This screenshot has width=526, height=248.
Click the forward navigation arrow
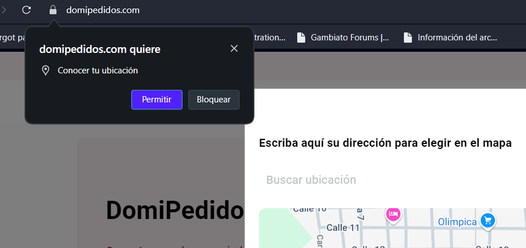[3, 10]
